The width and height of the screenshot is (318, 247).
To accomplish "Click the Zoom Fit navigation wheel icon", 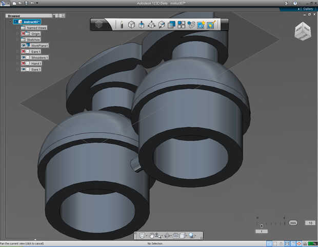I will [x=142, y=235].
